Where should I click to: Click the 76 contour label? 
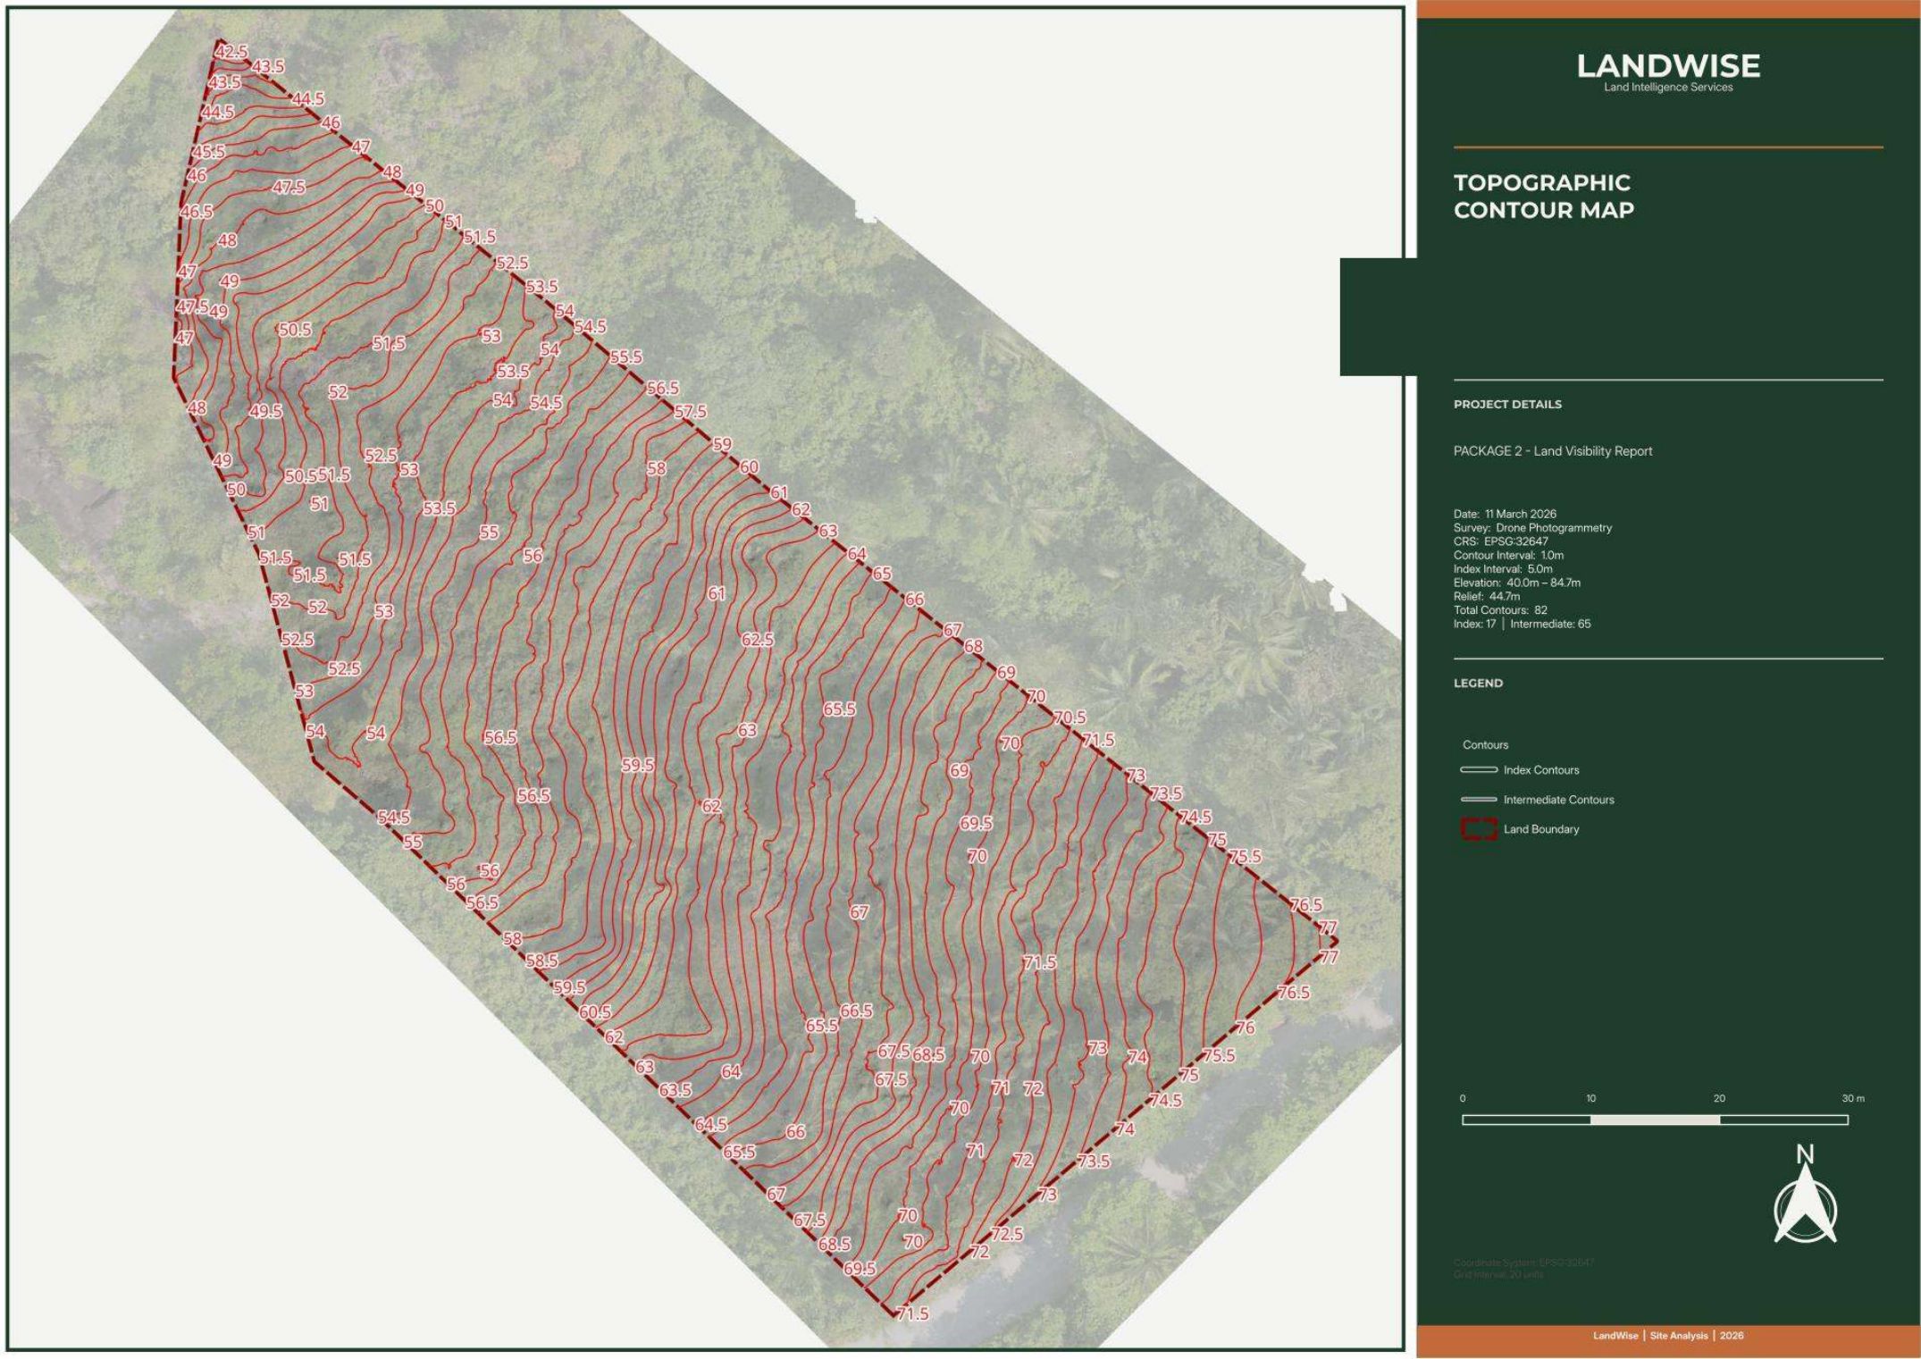(1245, 1028)
